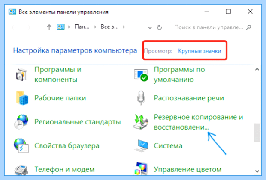Open the Крупные значки view dropdown
266x180 pixels.
click(x=199, y=51)
